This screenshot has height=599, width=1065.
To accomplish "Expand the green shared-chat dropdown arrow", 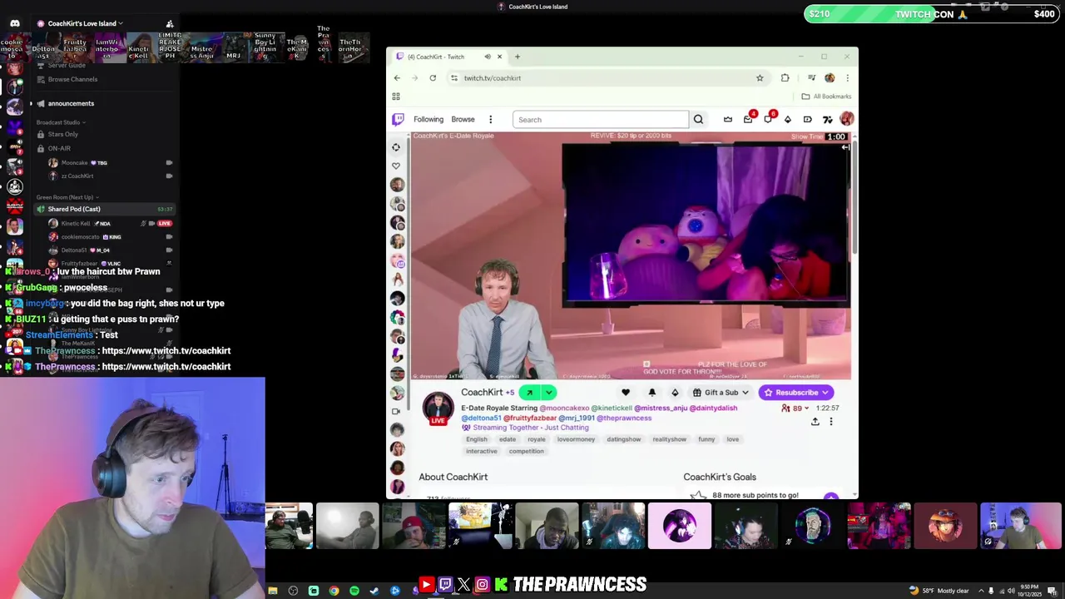I will (548, 393).
